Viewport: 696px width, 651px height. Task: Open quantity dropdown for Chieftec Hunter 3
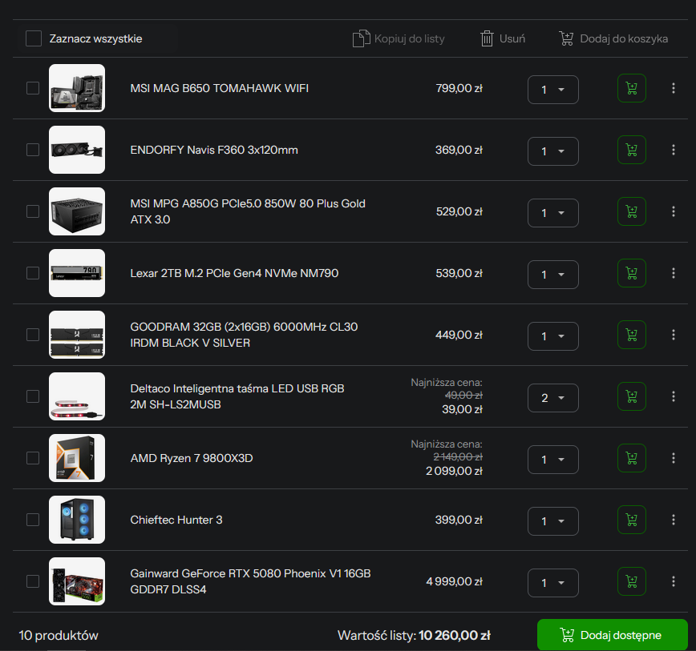tap(553, 520)
